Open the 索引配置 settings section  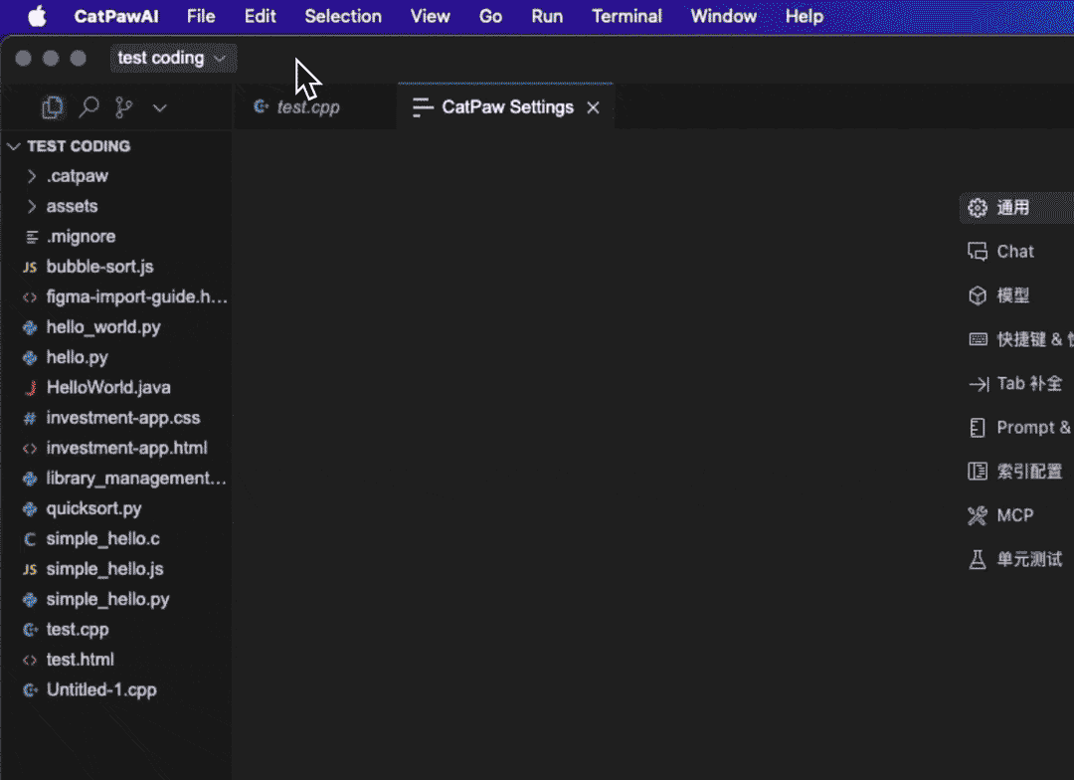[x=1028, y=472]
